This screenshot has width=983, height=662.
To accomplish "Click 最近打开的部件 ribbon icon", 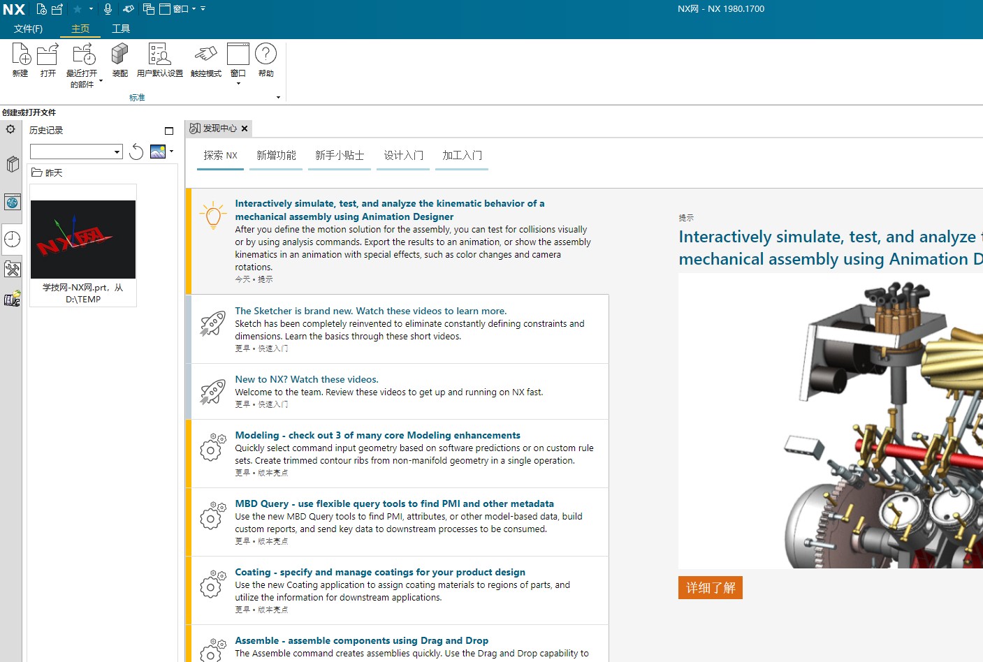I will [84, 54].
